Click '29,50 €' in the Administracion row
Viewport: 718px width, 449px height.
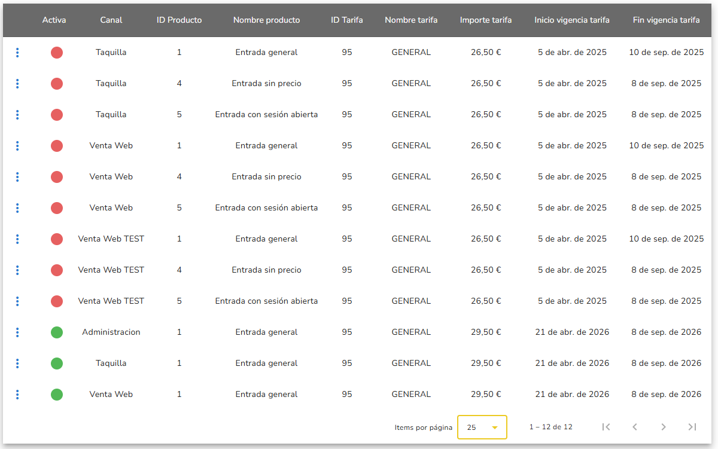[486, 332]
